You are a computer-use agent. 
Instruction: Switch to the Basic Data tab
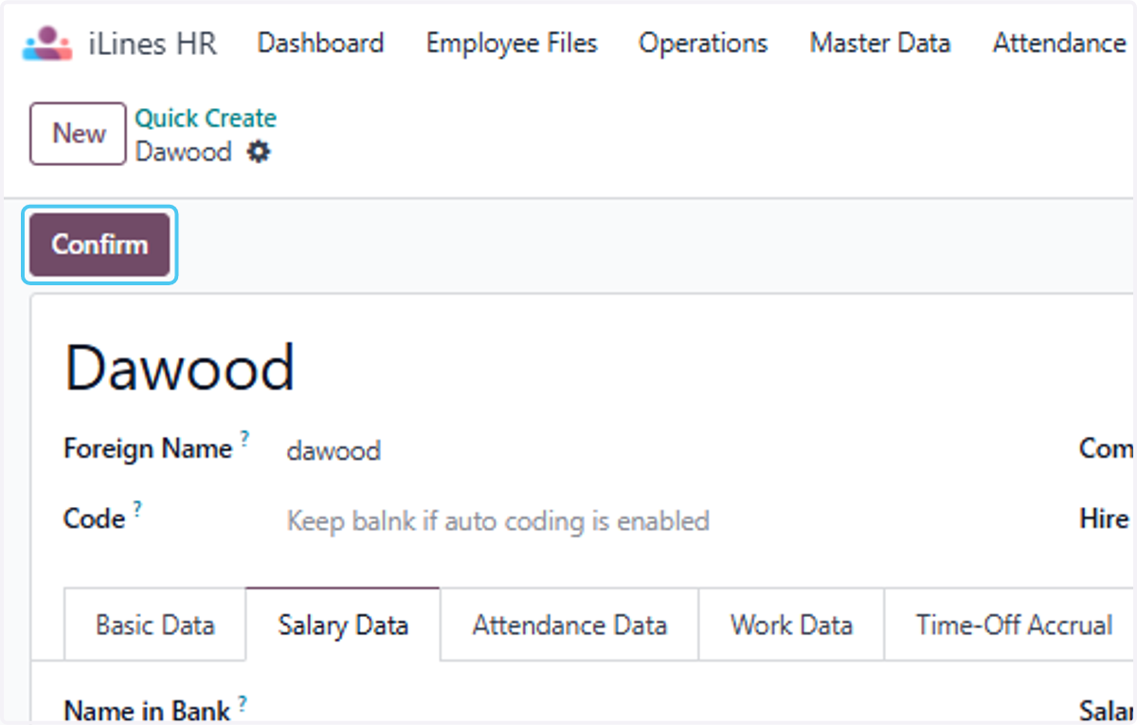tap(155, 625)
